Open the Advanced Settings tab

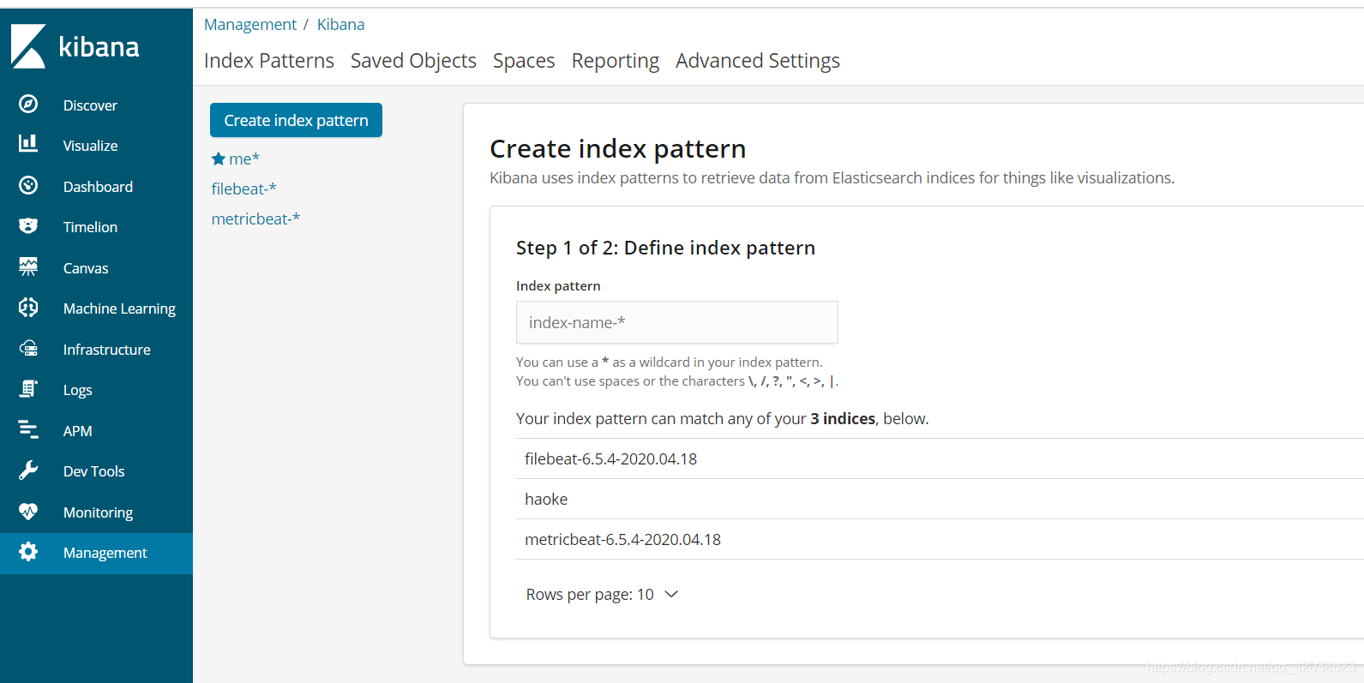point(758,61)
